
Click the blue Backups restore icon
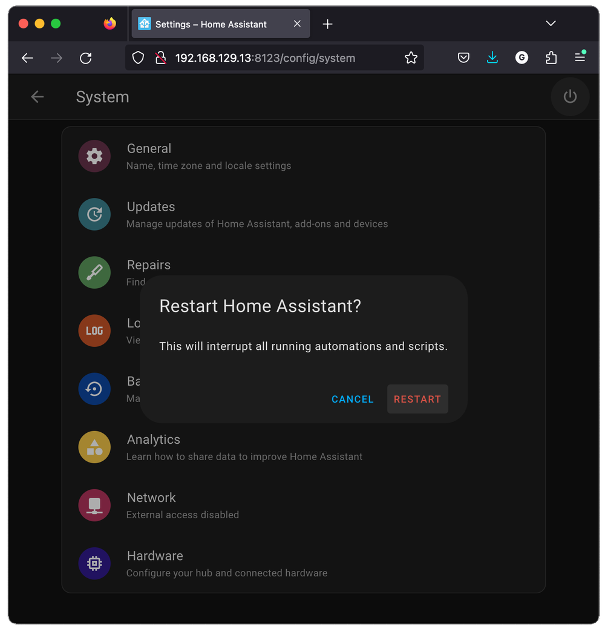tap(94, 389)
